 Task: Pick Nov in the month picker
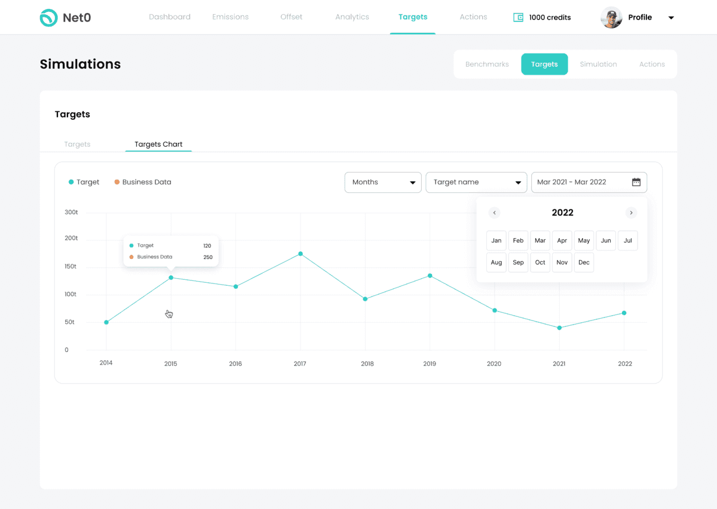562,263
